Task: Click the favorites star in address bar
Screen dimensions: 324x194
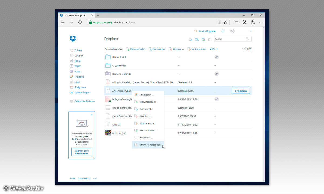Action: 225,22
